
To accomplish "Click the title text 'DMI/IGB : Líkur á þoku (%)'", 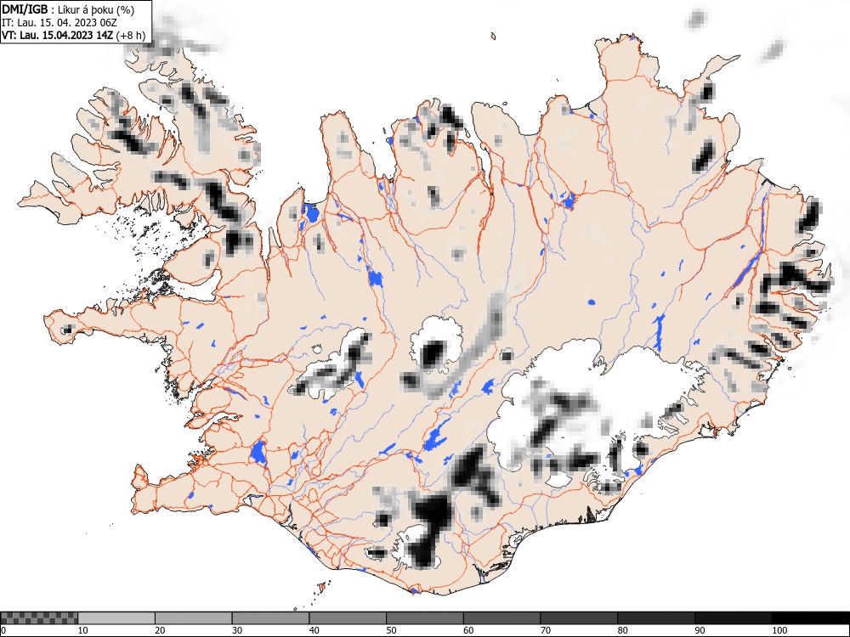I will pyautogui.click(x=68, y=9).
